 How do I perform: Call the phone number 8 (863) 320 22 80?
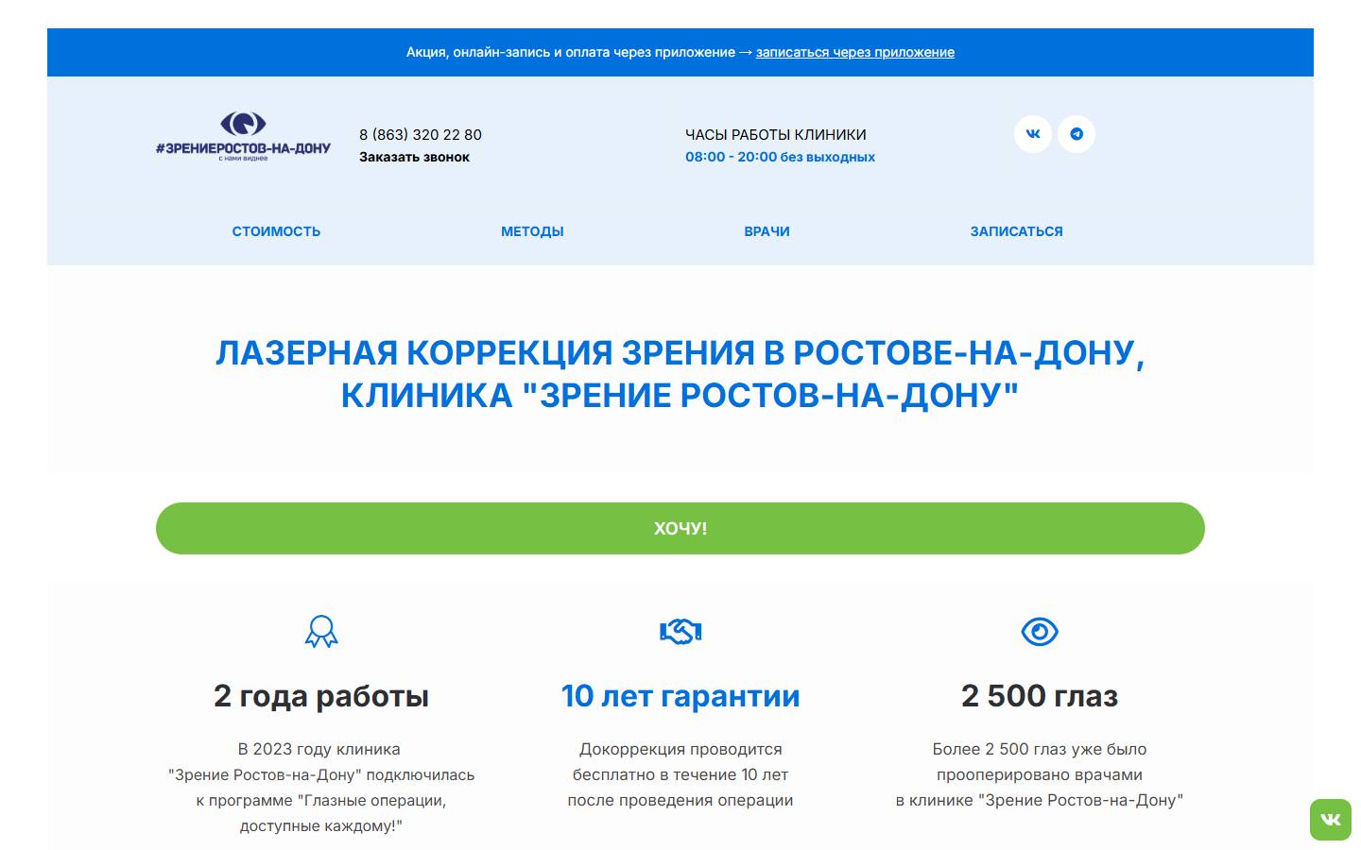click(x=421, y=134)
